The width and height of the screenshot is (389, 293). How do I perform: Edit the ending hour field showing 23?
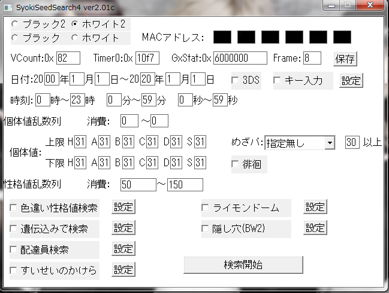tap(77, 100)
